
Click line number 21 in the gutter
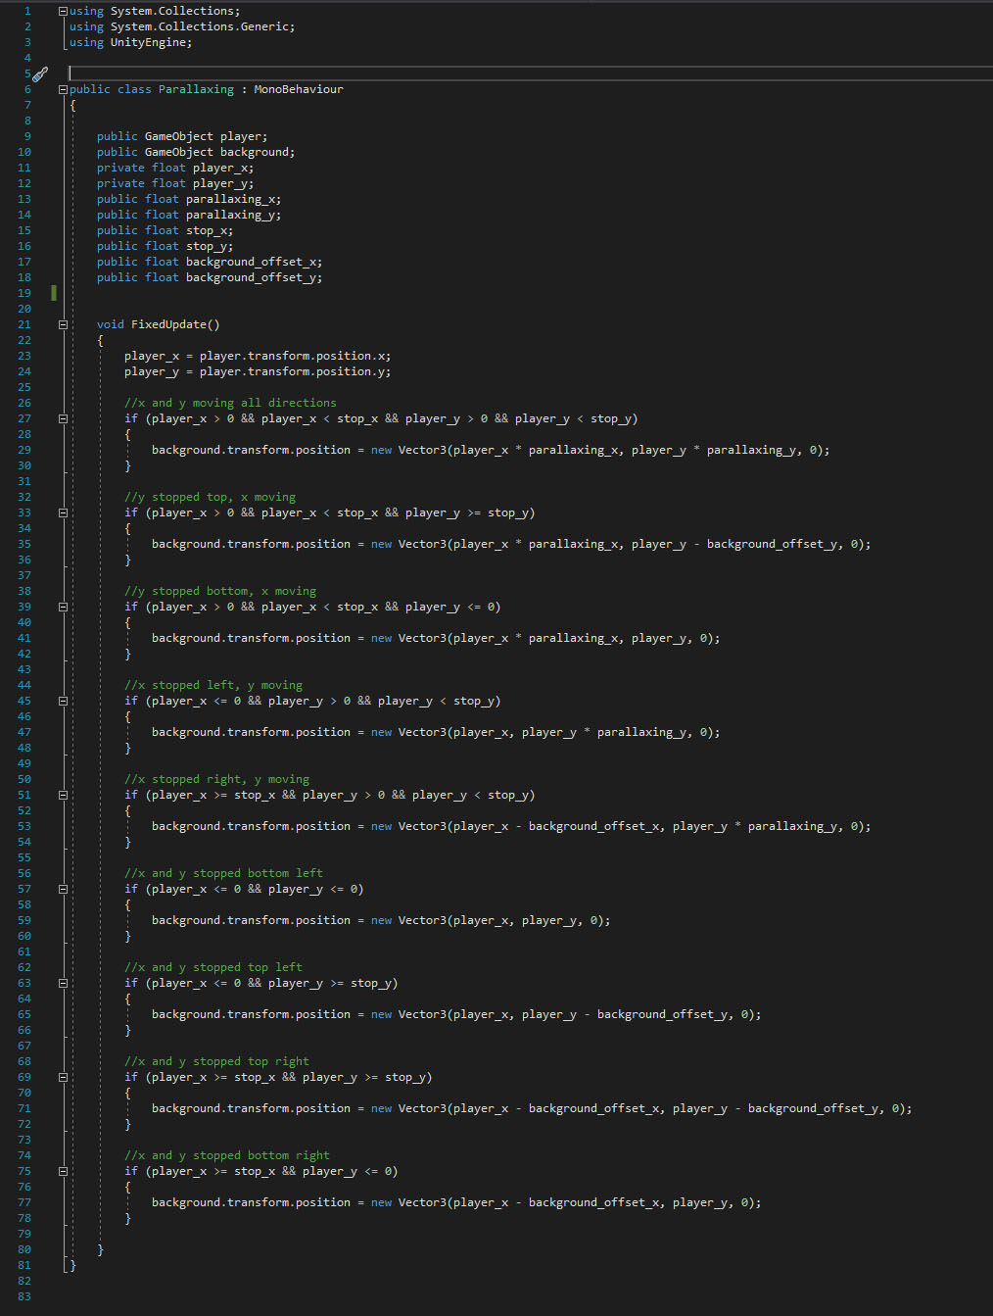click(24, 324)
